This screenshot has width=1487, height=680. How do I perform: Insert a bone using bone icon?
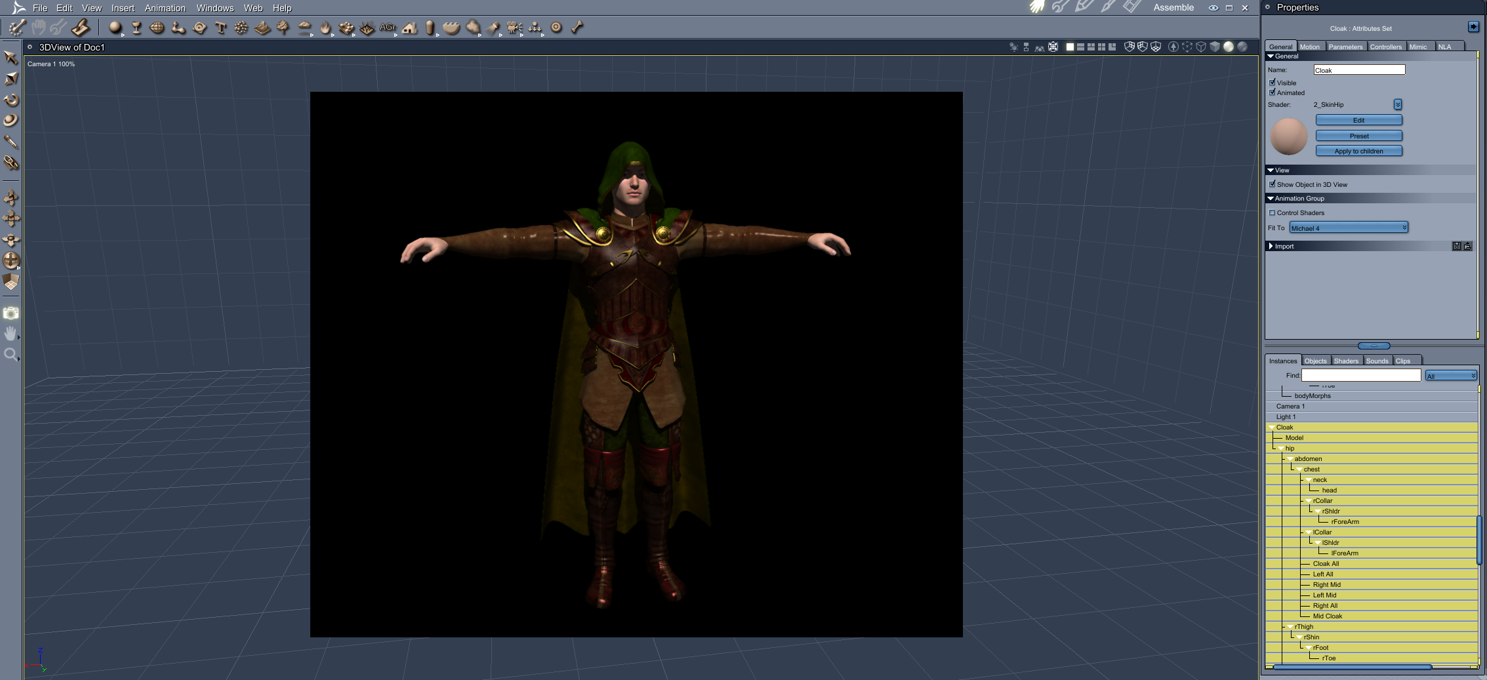[x=577, y=28]
